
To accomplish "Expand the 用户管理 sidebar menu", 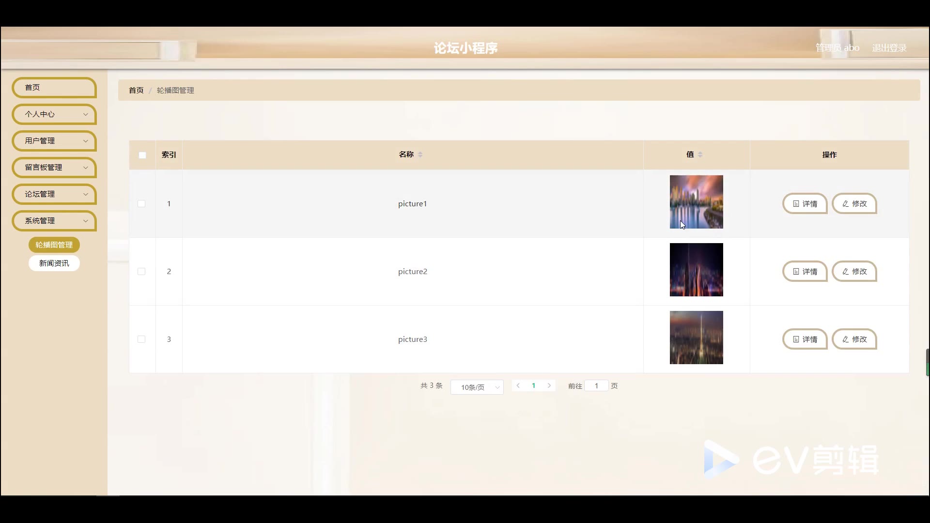I will [54, 141].
